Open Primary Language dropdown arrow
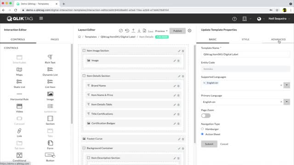294x165 pixels. [287, 102]
